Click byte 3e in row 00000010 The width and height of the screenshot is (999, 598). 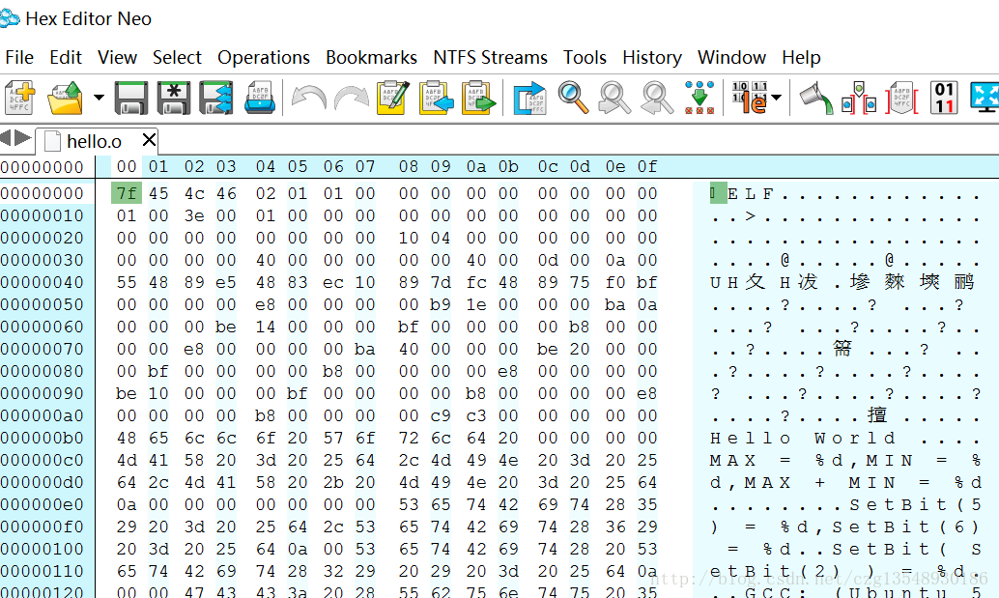click(x=193, y=215)
